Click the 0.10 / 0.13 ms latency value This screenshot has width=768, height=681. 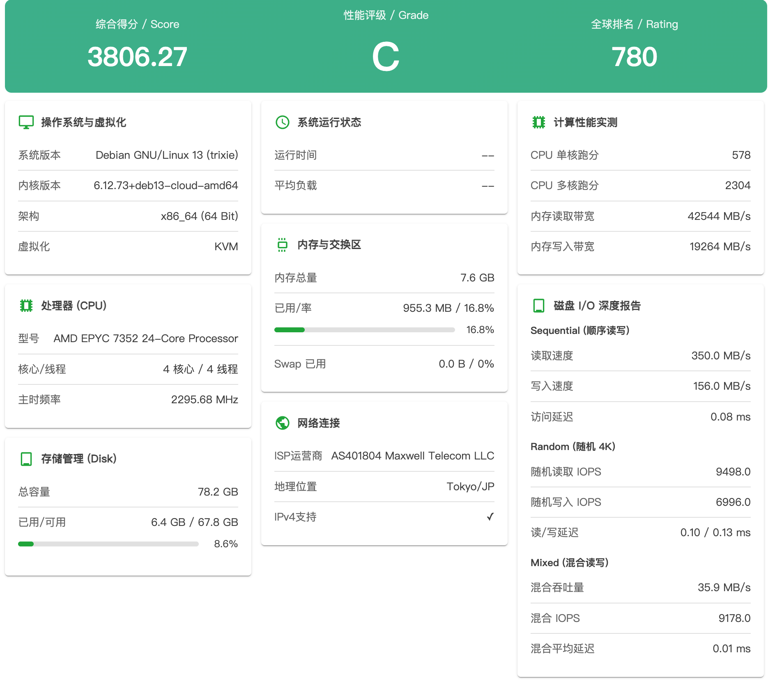tap(715, 532)
